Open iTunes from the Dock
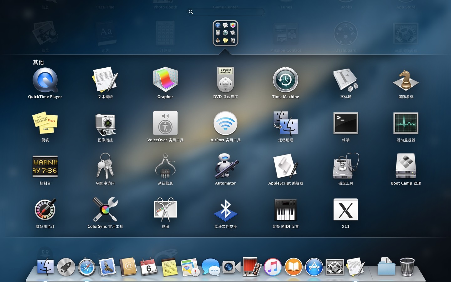Screen dimensions: 451x282 pyautogui.click(x=273, y=267)
